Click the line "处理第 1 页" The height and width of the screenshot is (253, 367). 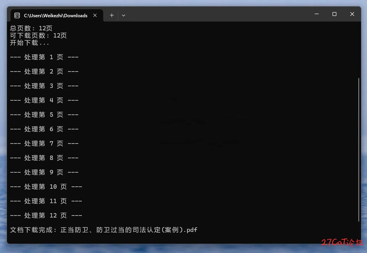pyautogui.click(x=44, y=57)
